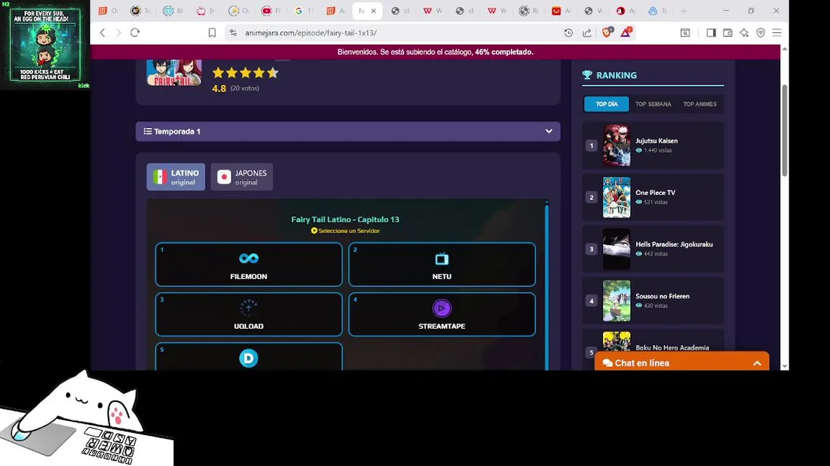Open the Leo AI sparkle icon
830x466 pixels.
tap(744, 33)
